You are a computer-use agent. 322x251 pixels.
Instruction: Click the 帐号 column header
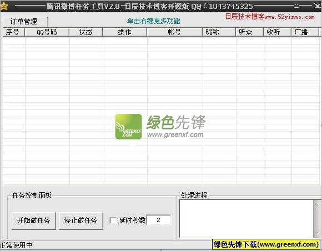[175, 32]
